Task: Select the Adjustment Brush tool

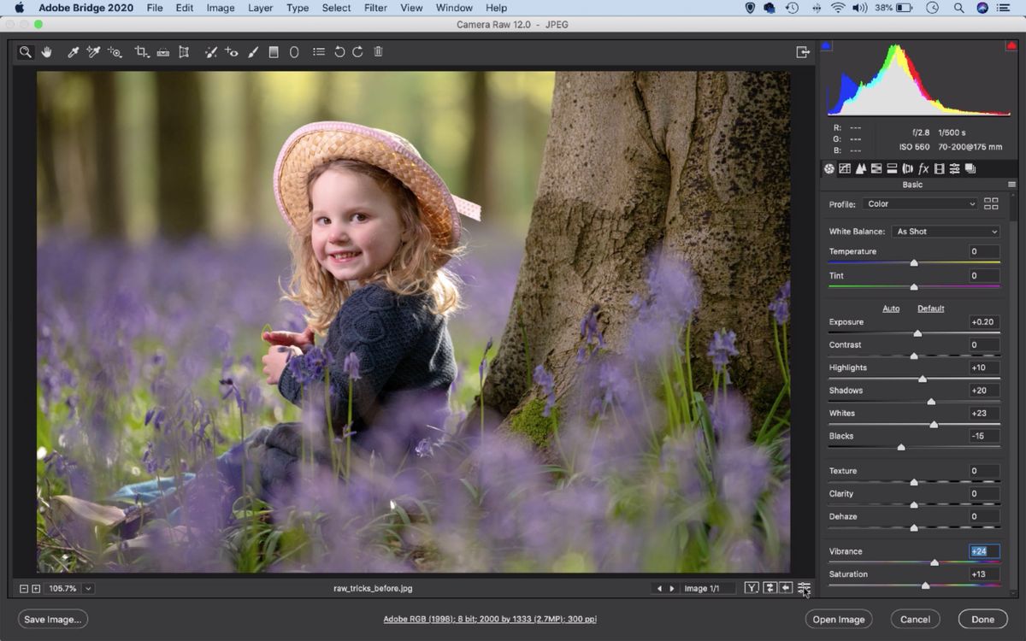Action: [x=252, y=51]
